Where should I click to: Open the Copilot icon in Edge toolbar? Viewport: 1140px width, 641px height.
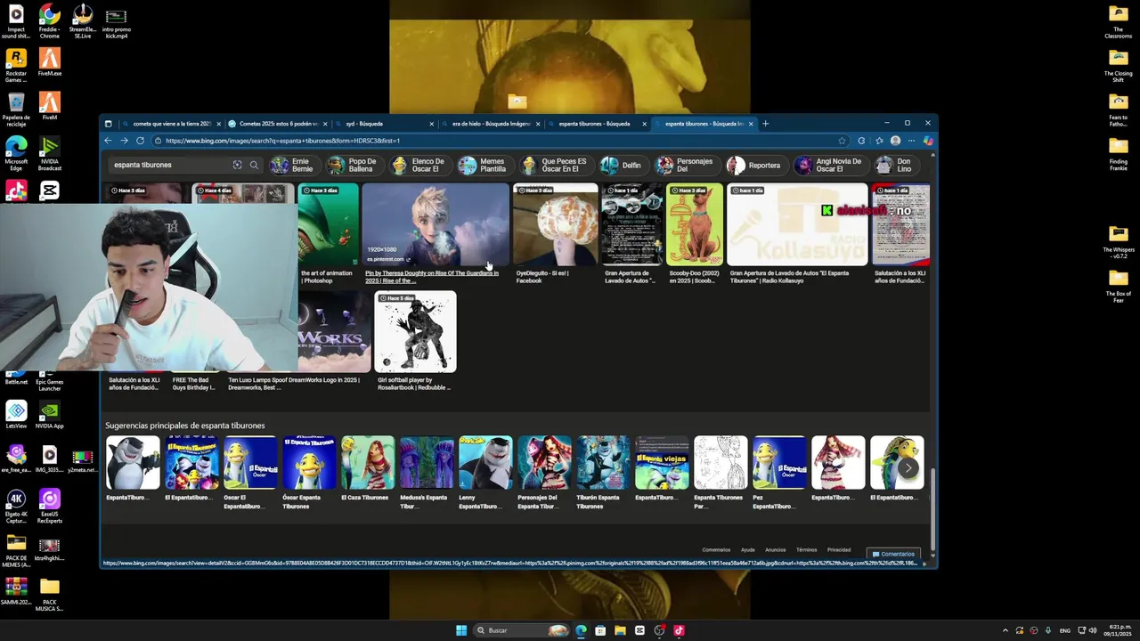coord(928,141)
